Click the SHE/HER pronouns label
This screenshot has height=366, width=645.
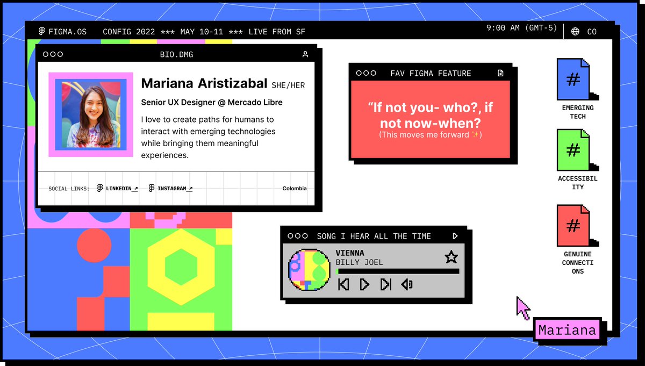[288, 85]
